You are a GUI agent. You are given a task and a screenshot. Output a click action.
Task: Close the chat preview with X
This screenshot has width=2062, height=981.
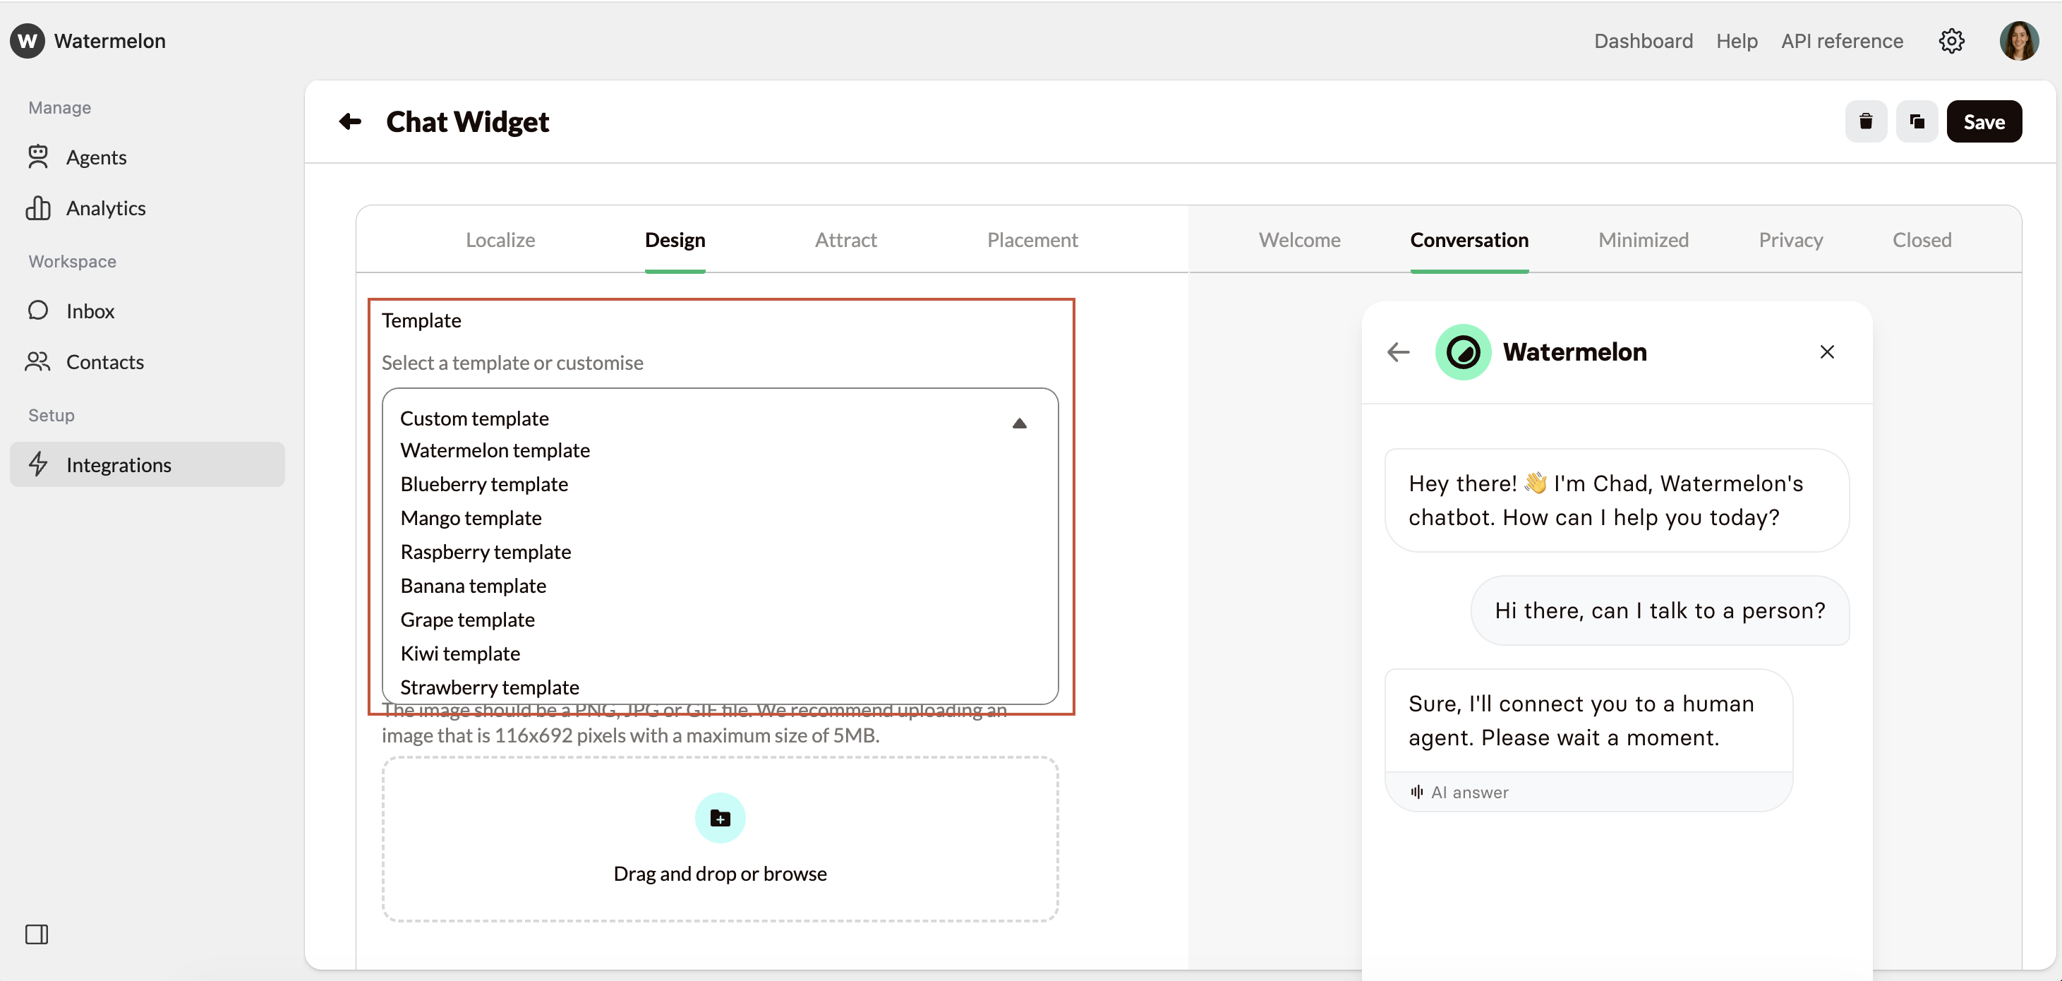click(1827, 351)
